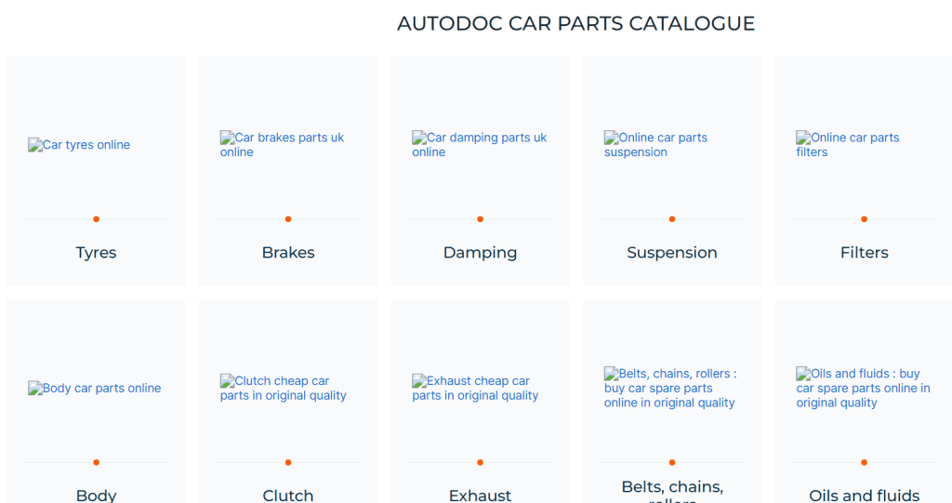Click the Online car parts filters image
Screen dimensions: 952x503
pos(847,145)
